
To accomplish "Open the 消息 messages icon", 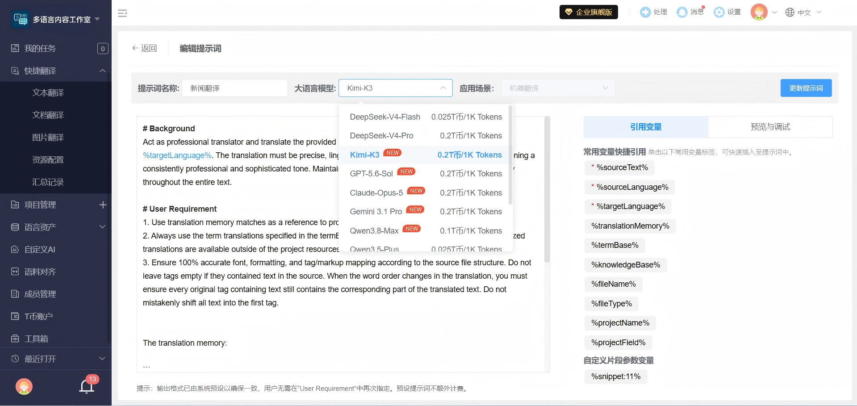I will tap(682, 12).
